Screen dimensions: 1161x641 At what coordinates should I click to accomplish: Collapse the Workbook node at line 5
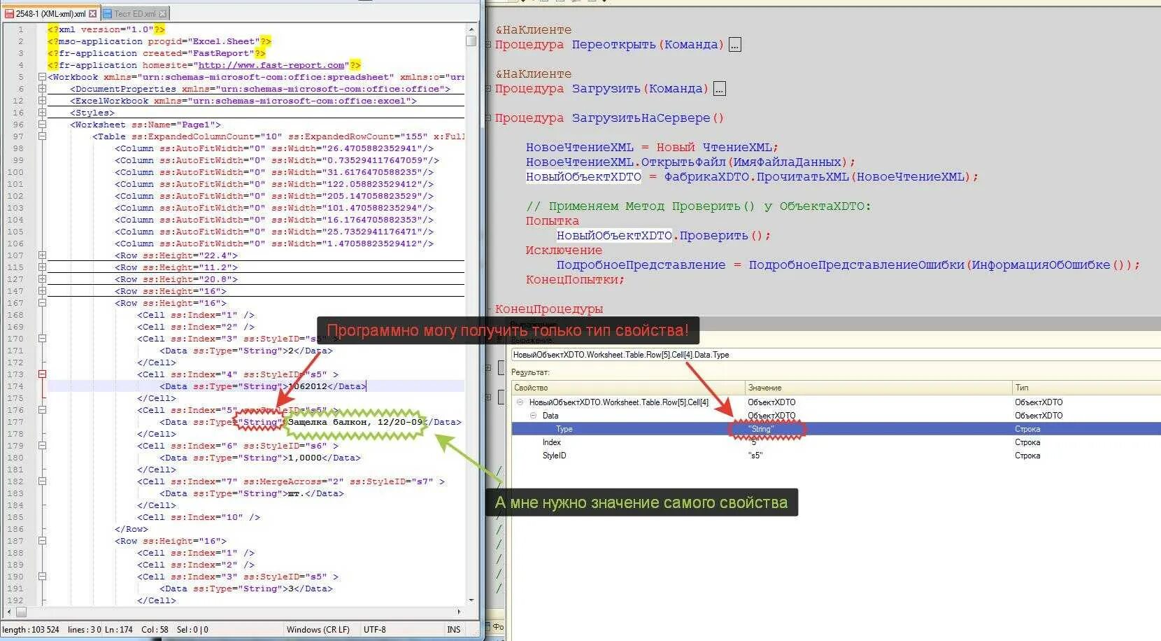point(42,77)
